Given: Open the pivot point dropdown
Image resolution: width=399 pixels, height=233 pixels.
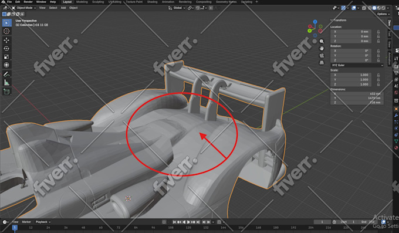Looking at the screenshot, I should 191,8.
